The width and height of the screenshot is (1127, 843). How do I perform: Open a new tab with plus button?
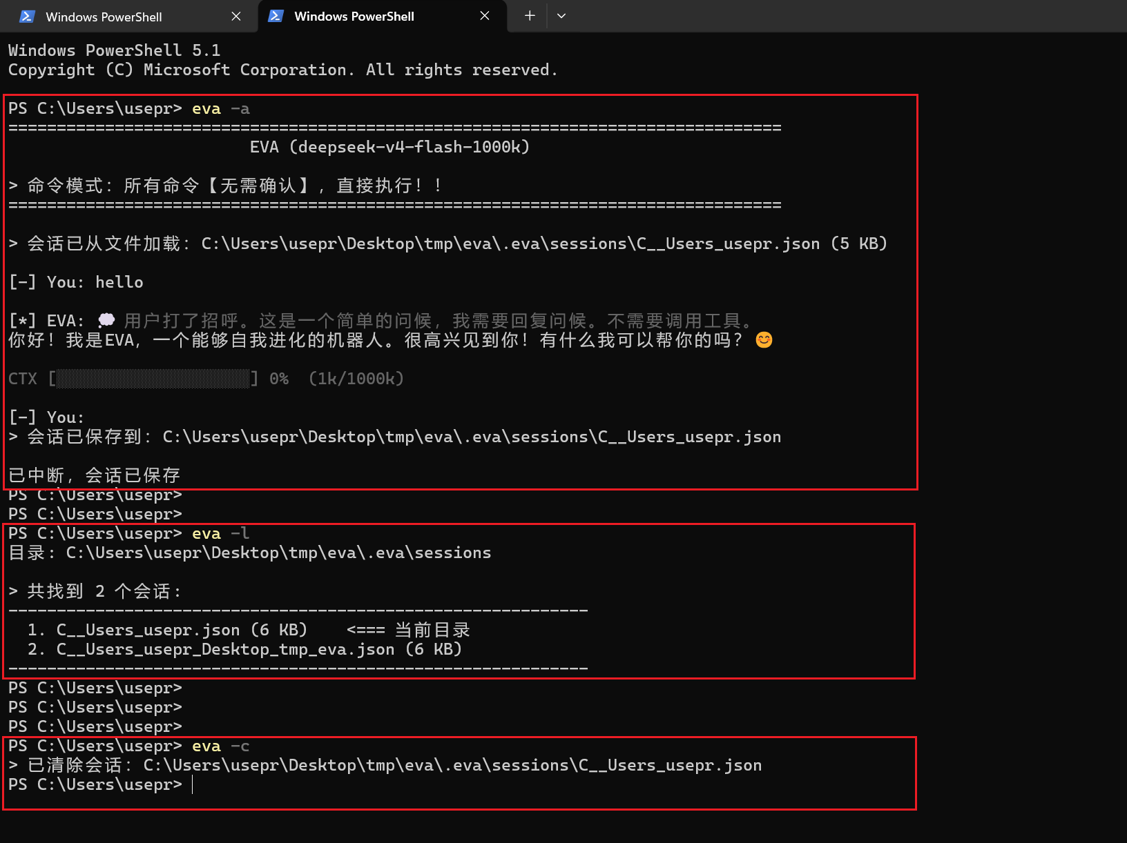pyautogui.click(x=530, y=16)
